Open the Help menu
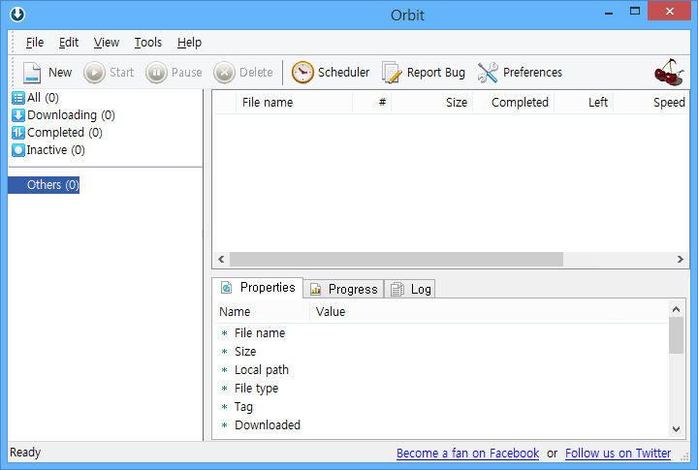 (x=189, y=43)
